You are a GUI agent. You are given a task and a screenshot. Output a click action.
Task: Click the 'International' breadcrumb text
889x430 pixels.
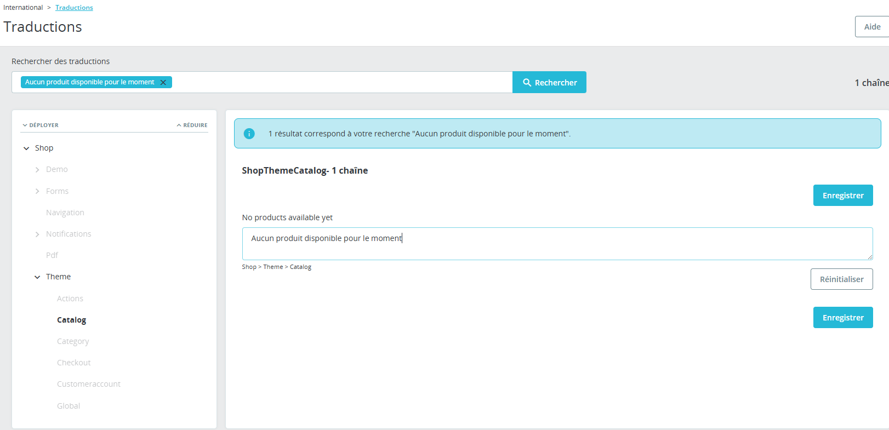tap(23, 8)
